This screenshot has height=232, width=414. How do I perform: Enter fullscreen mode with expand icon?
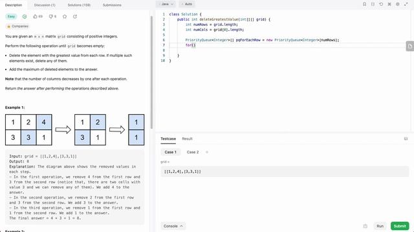pos(406,5)
